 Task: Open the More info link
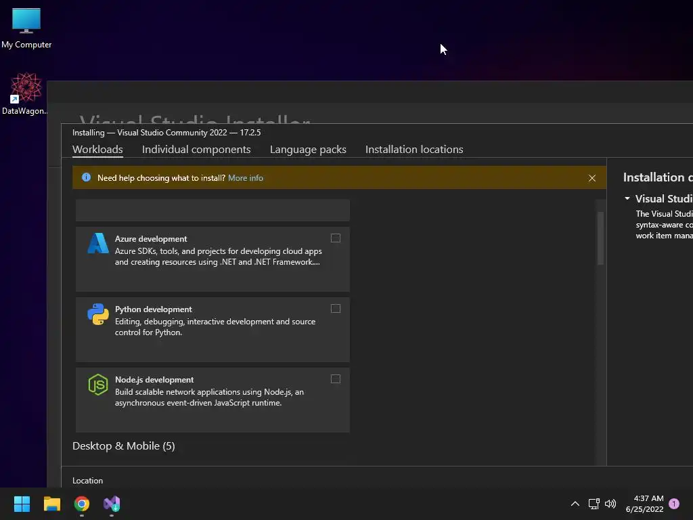pos(245,178)
